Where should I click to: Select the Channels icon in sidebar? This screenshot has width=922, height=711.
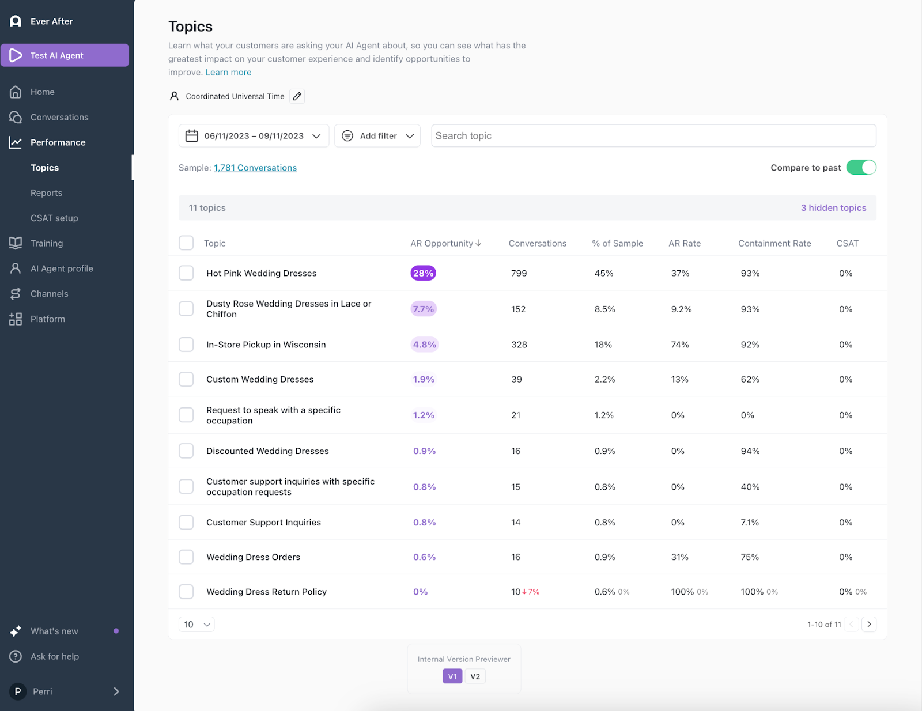click(16, 294)
